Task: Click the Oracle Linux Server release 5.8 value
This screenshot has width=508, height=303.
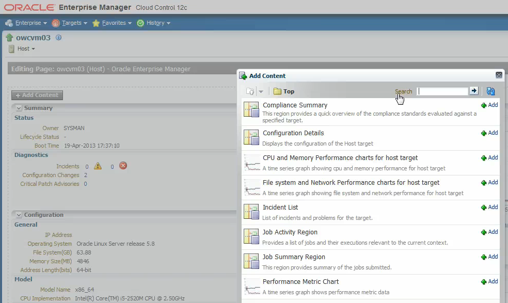Action: tap(115, 244)
